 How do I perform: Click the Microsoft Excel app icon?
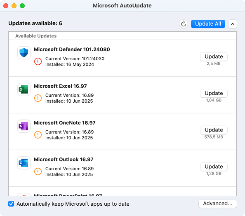coord(24,89)
